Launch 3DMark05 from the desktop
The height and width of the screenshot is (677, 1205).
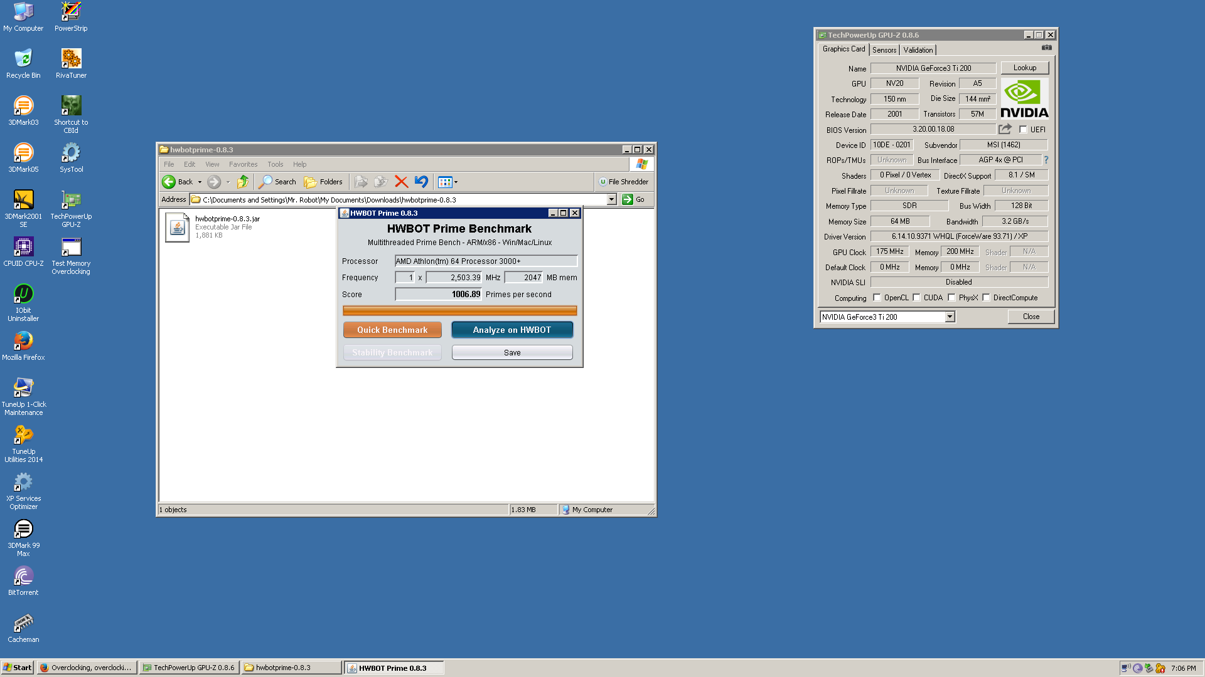pos(23,157)
